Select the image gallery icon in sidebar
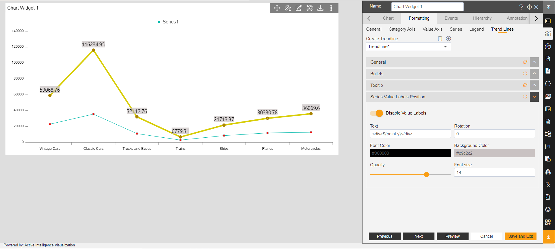This screenshot has height=249, width=555. (548, 96)
